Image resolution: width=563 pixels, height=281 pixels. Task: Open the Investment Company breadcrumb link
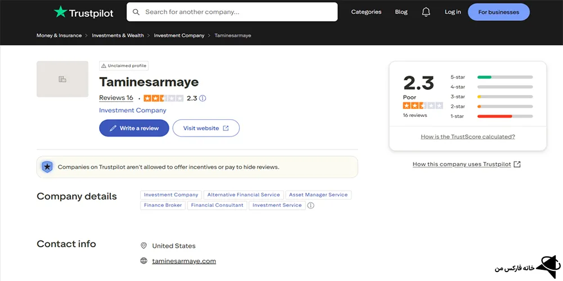coord(179,35)
